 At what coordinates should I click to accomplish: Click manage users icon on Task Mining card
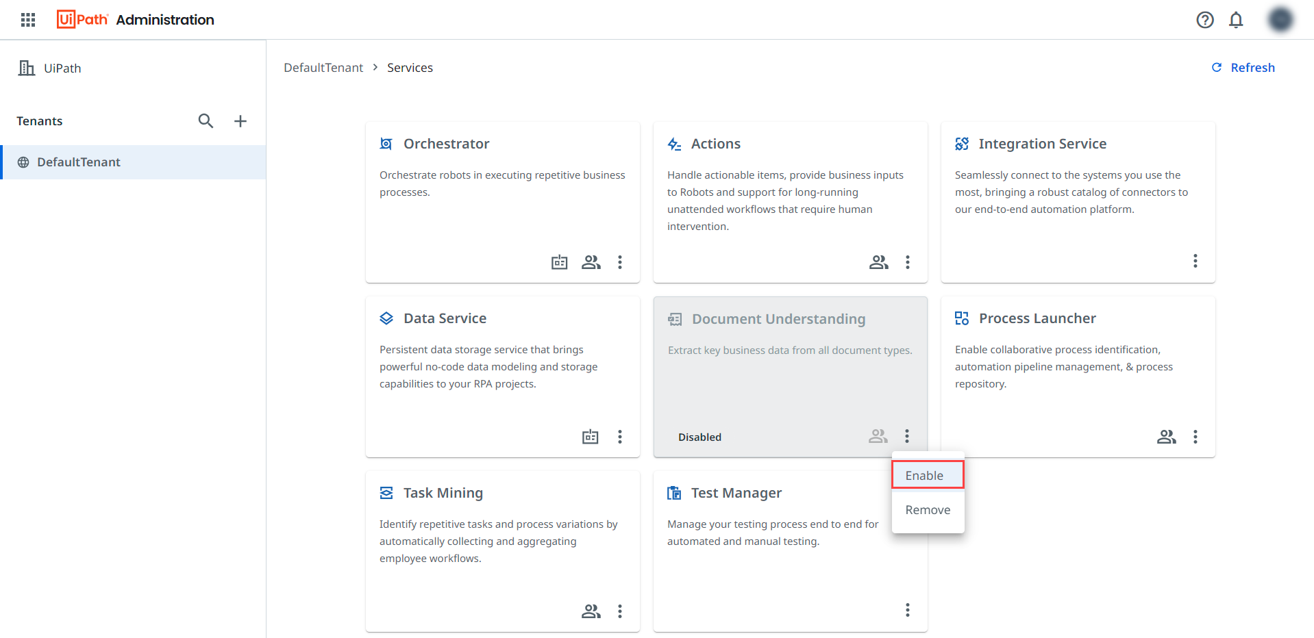pyautogui.click(x=591, y=611)
